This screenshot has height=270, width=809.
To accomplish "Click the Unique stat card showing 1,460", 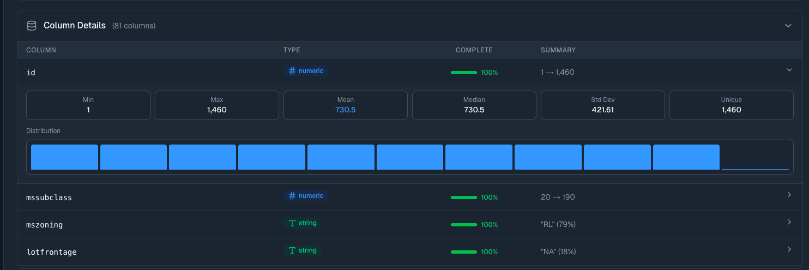I will 731,105.
